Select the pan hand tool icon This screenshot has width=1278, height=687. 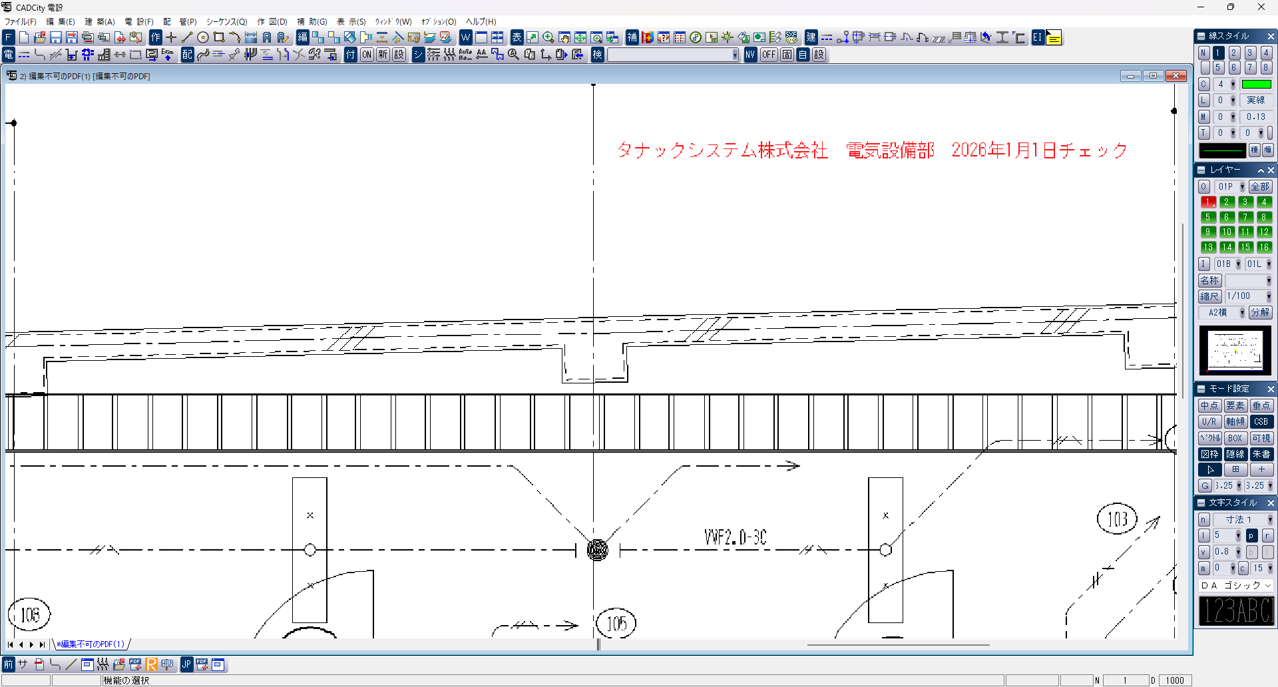point(564,38)
